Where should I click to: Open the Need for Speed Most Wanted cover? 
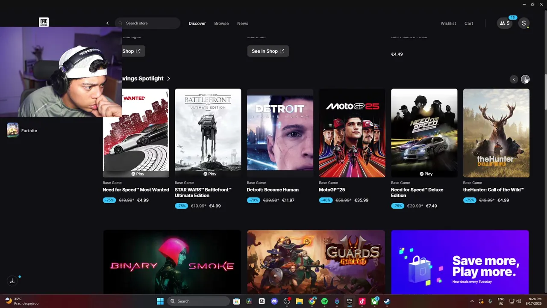click(136, 133)
